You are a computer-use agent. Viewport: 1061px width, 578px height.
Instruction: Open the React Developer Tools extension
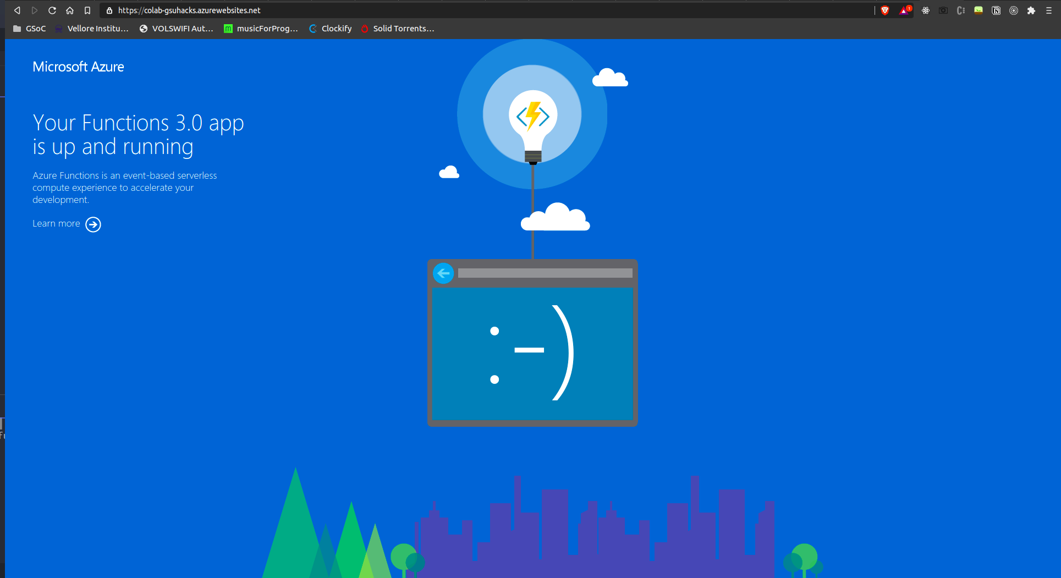coord(926,10)
